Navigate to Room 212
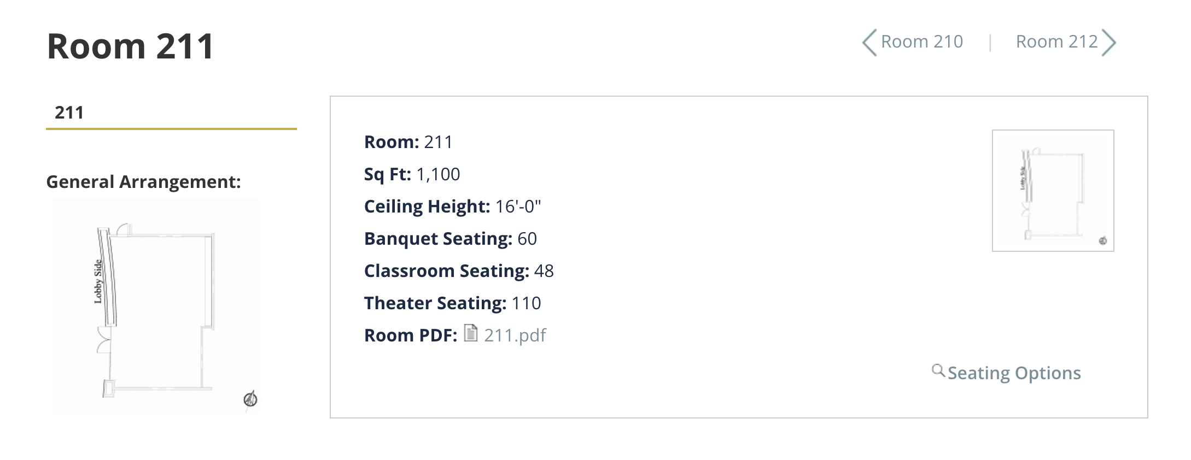The height and width of the screenshot is (460, 1191). 1056,42
